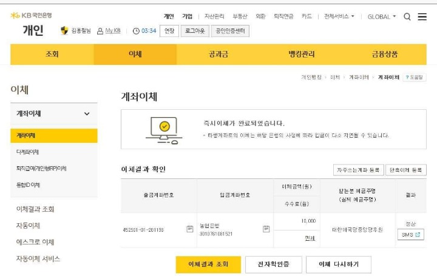
Task: Go to 부동산 in the top navigation
Action: [x=240, y=16]
